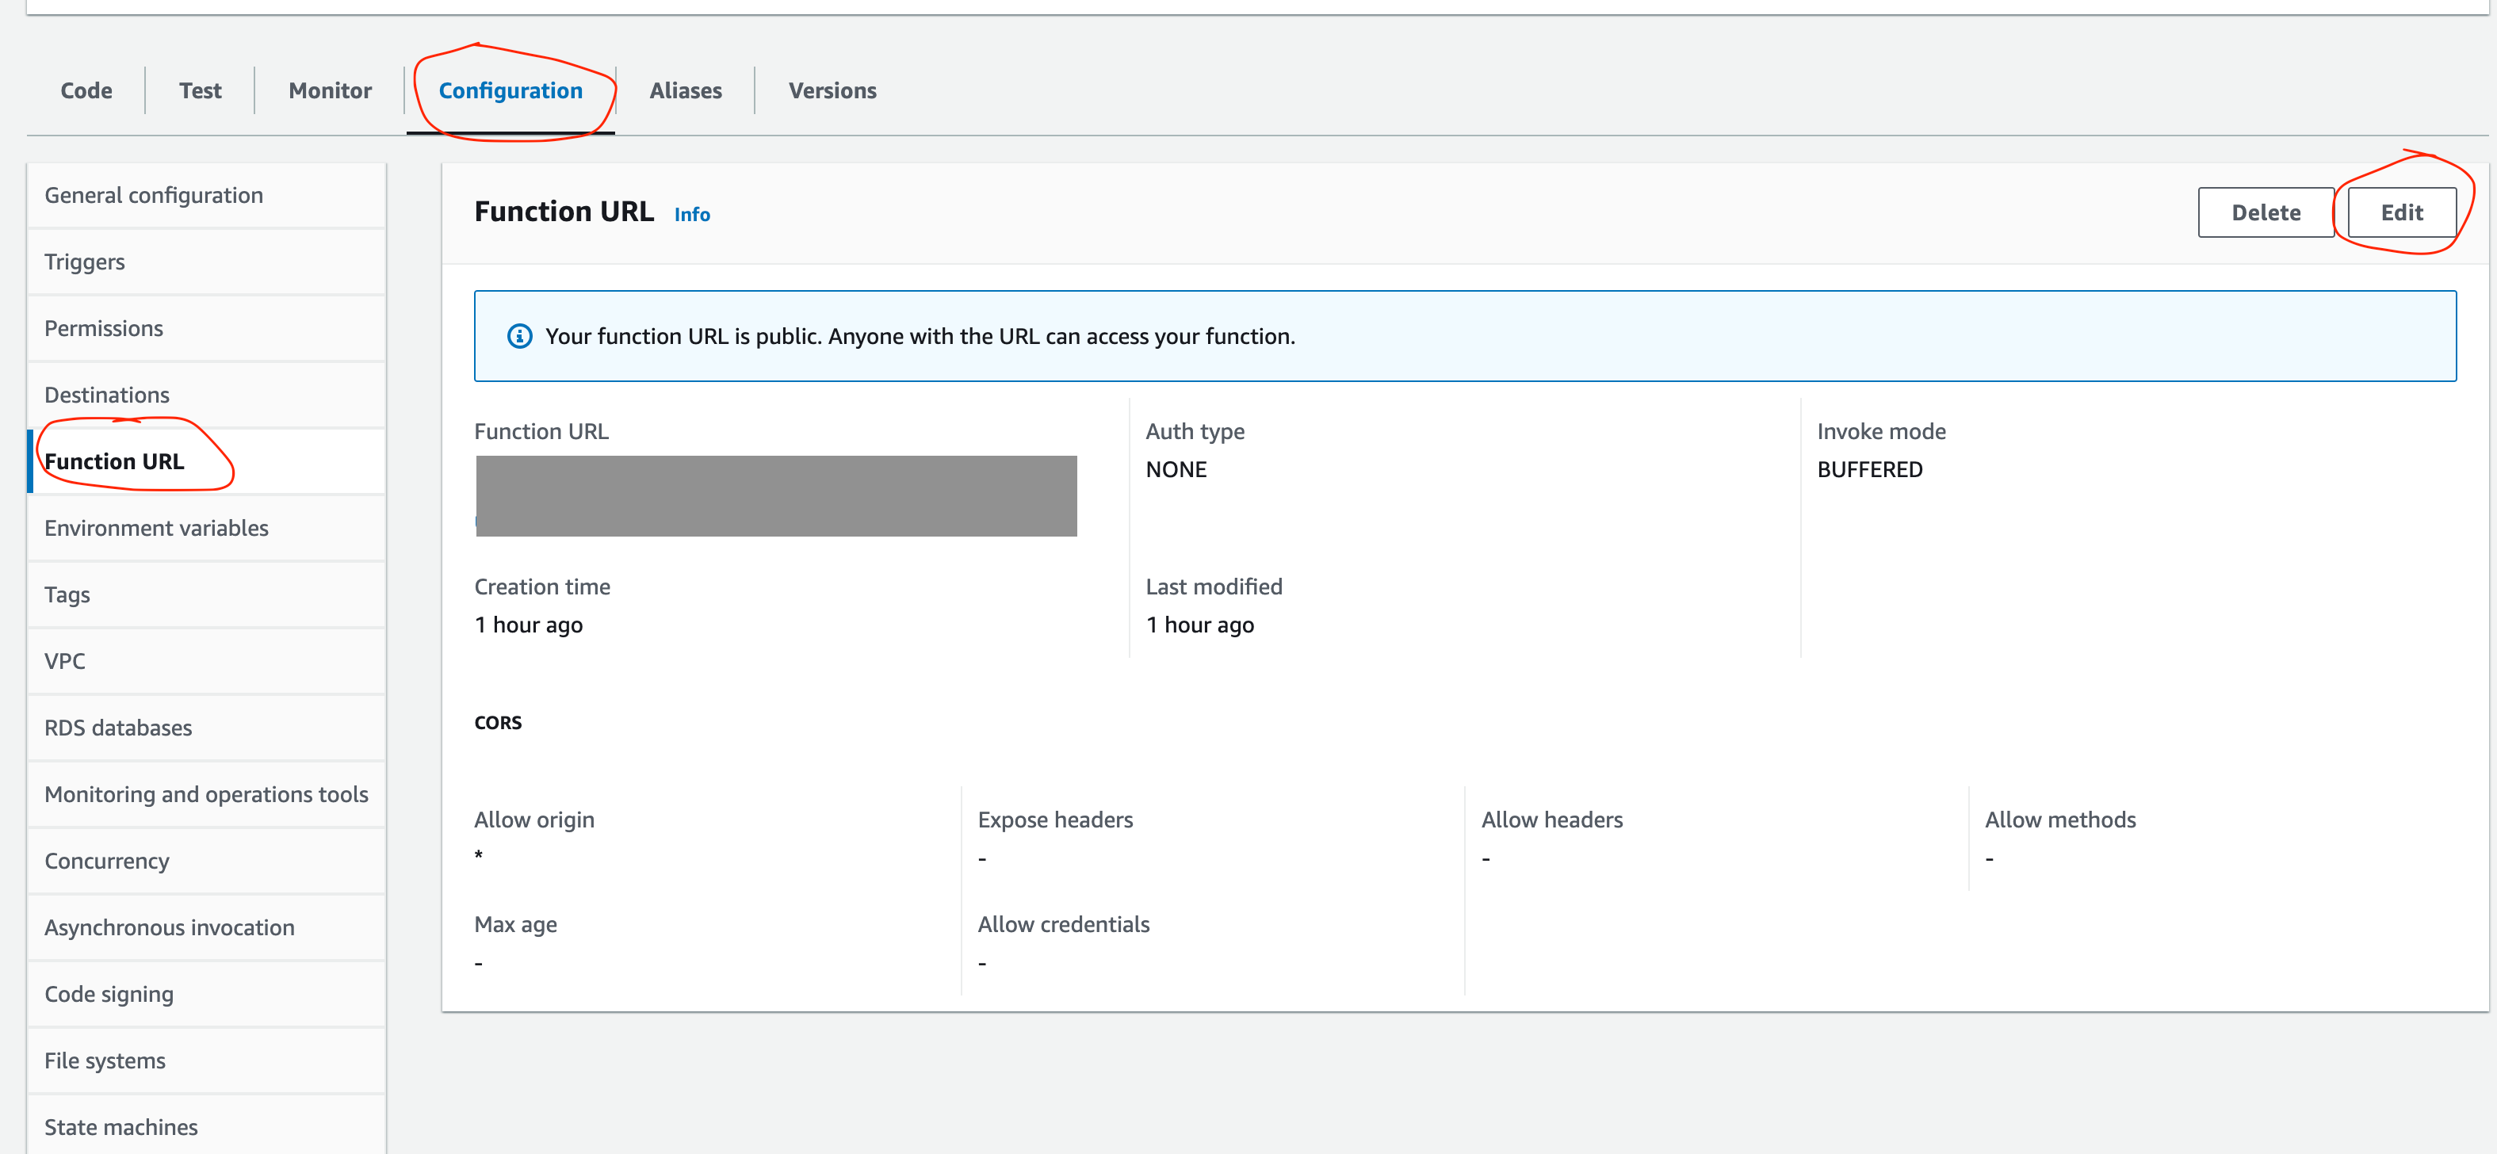Open the Monitor tab
Image resolution: width=2497 pixels, height=1154 pixels.
[x=330, y=90]
